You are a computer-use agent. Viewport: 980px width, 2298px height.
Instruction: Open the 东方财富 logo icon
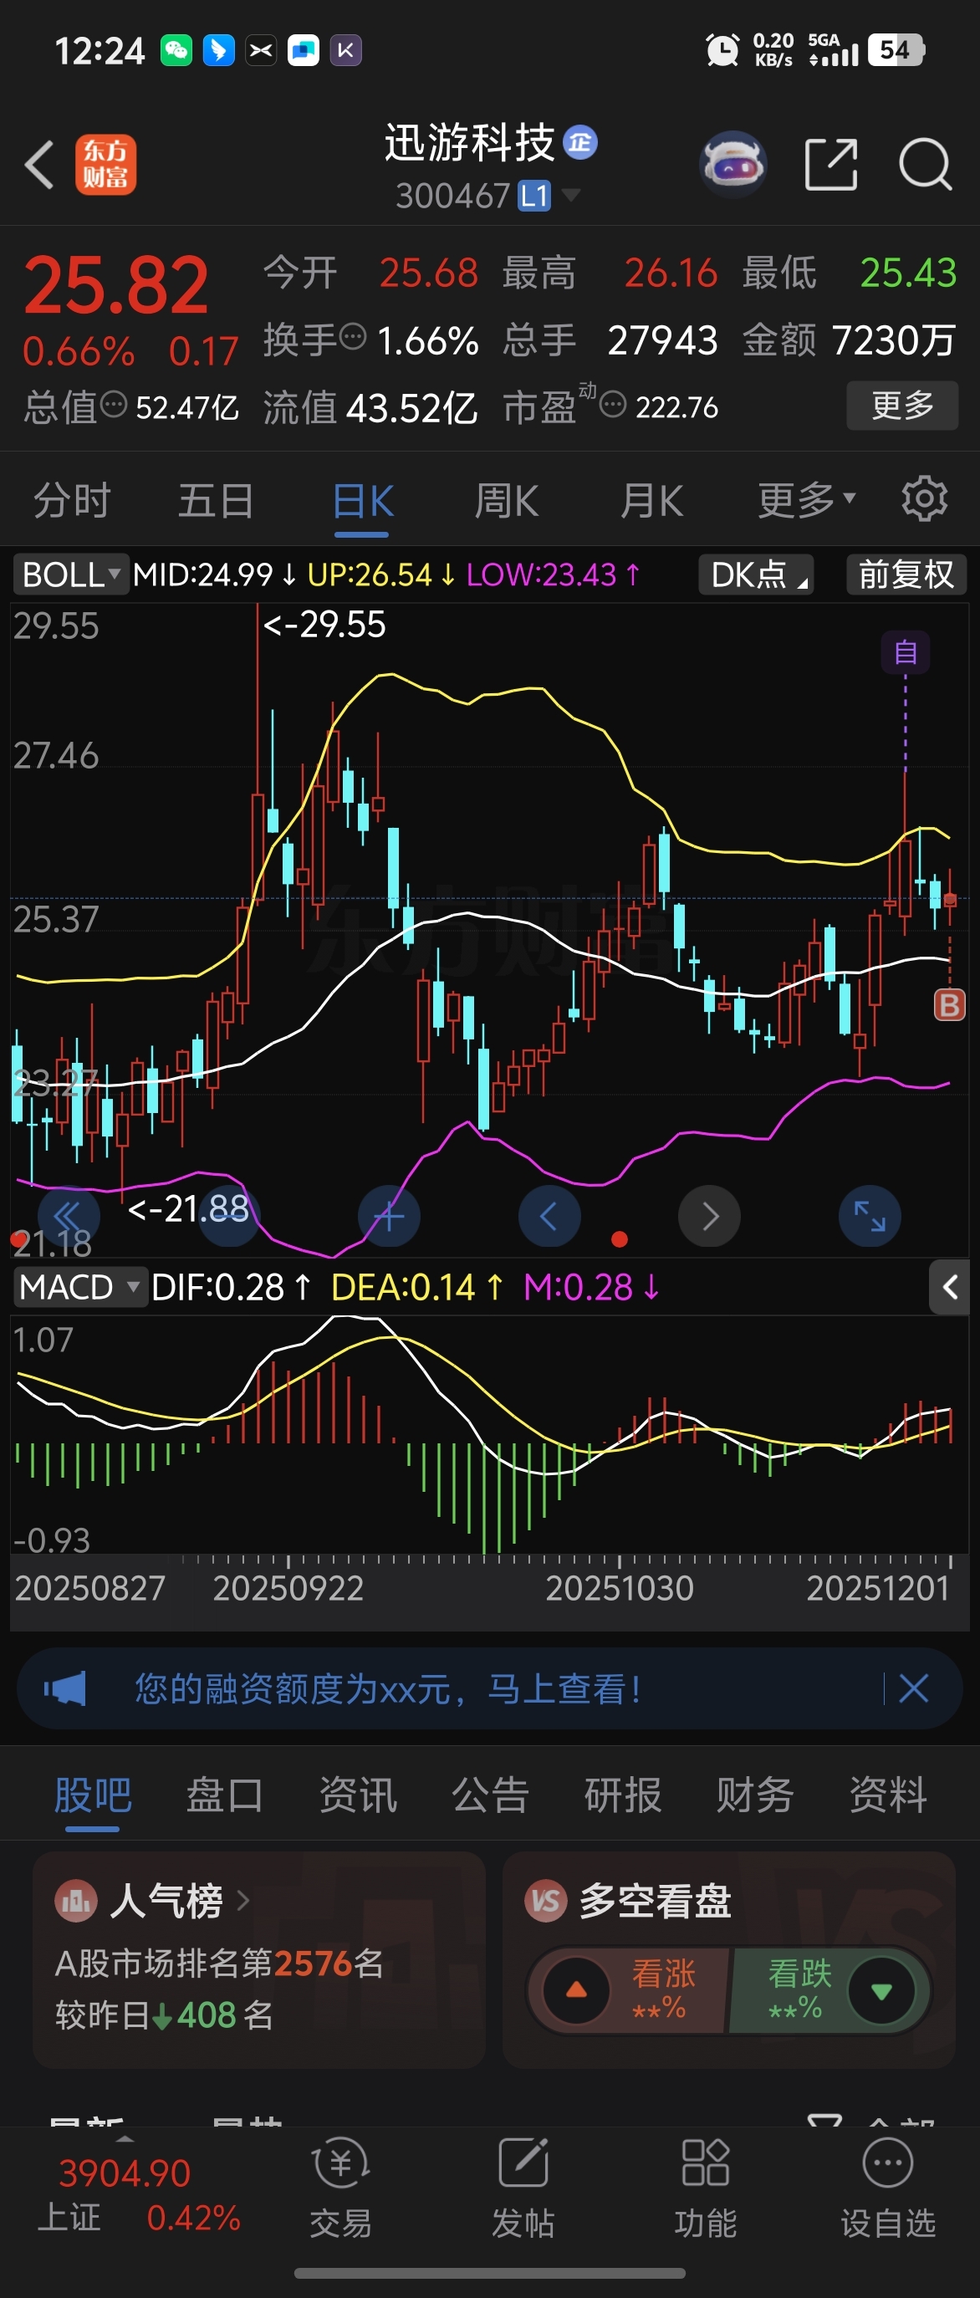tap(106, 164)
